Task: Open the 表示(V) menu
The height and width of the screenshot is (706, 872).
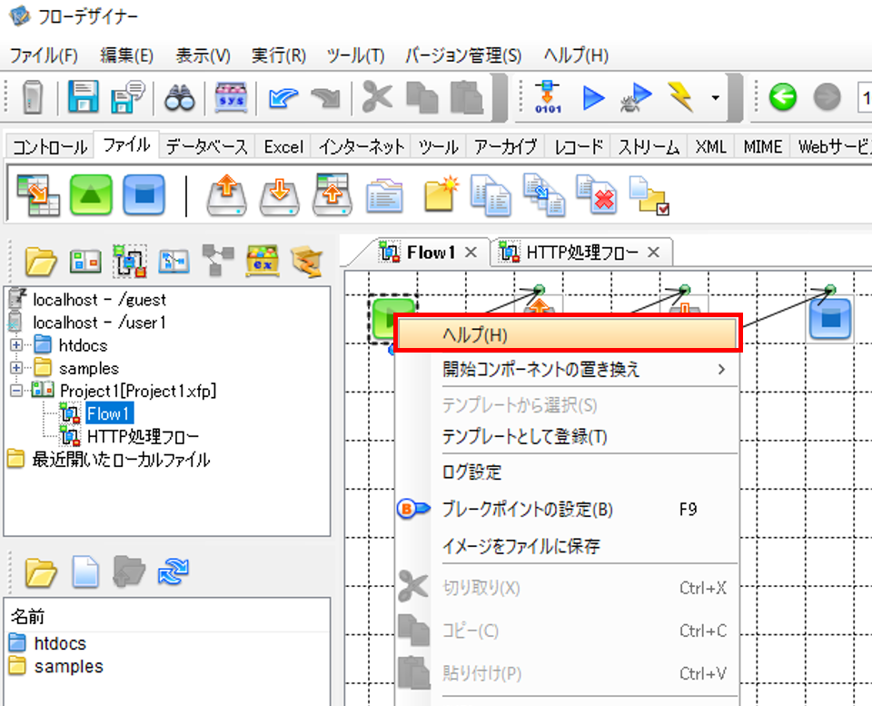Action: [203, 55]
